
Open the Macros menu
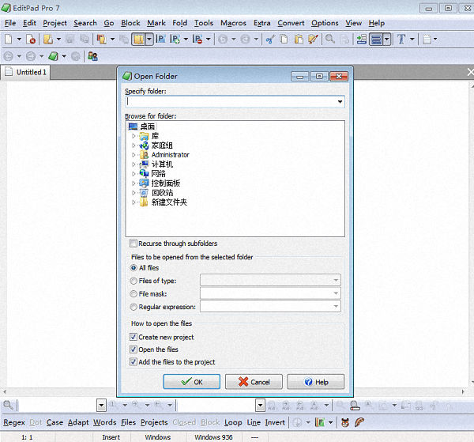pos(233,23)
